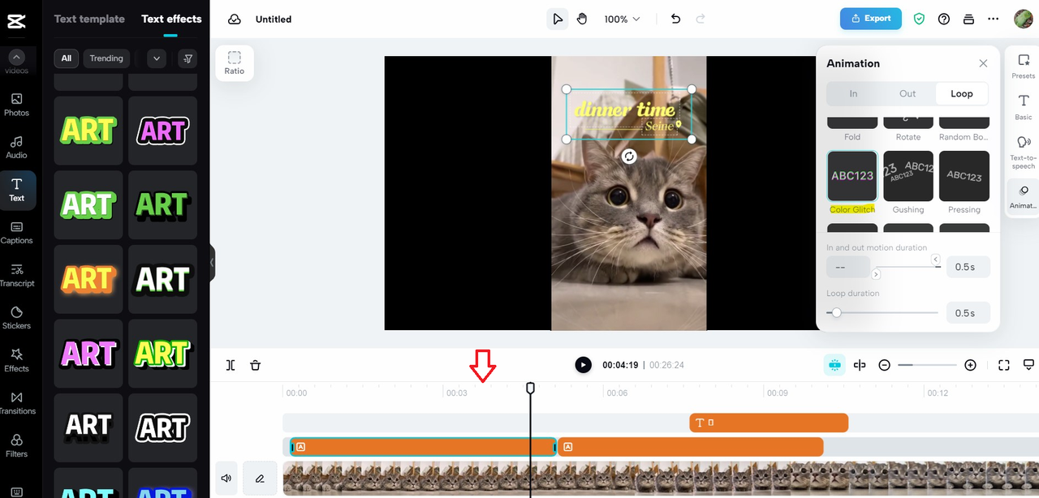Mute the cat video track
Viewport: 1039px width, 498px height.
coord(226,478)
